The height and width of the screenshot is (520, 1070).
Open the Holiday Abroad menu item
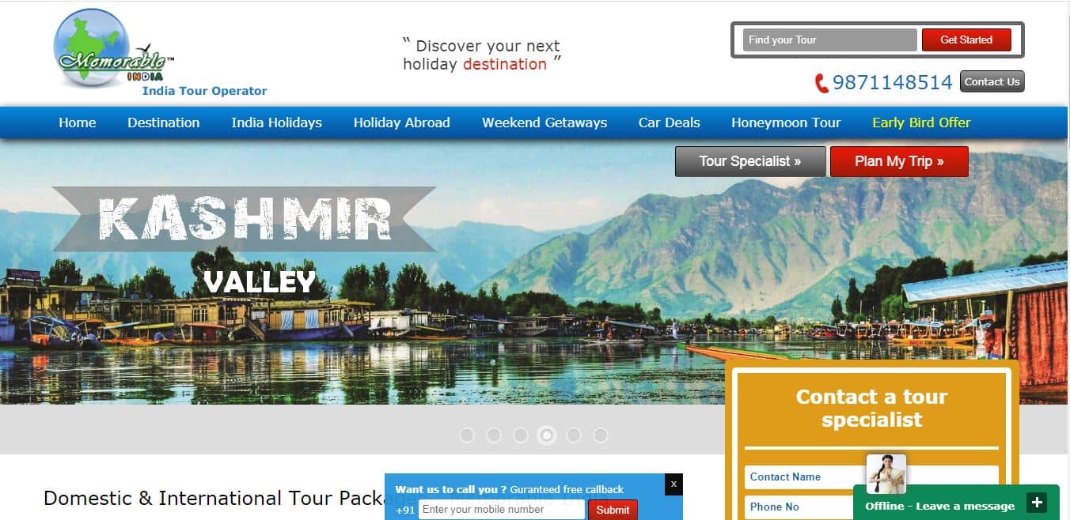point(402,122)
